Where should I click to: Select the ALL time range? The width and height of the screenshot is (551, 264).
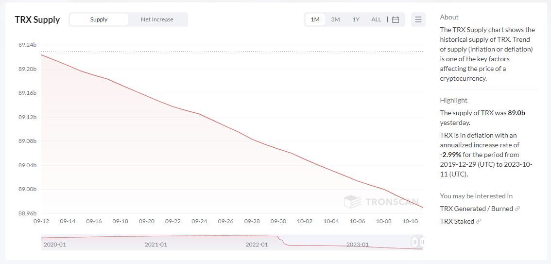click(376, 19)
